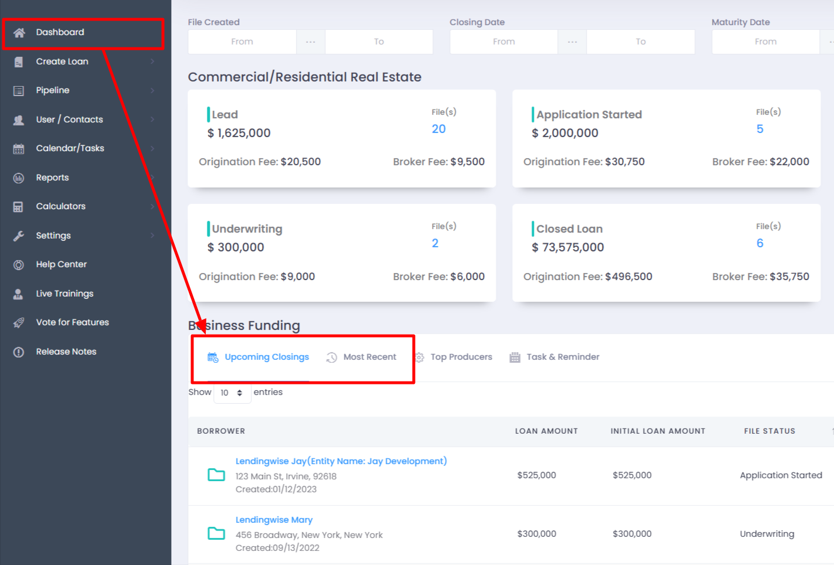Click the Lead files count 20

438,129
